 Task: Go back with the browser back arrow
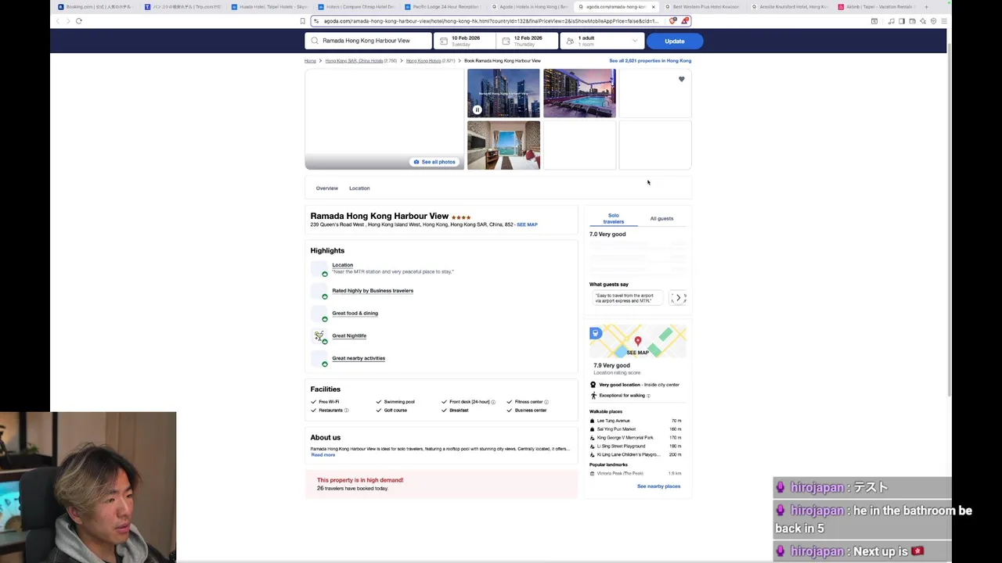58,21
